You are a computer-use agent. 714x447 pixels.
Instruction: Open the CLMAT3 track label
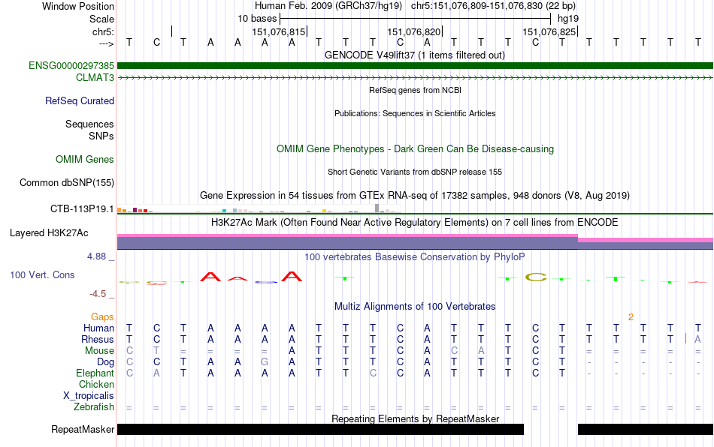[95, 78]
